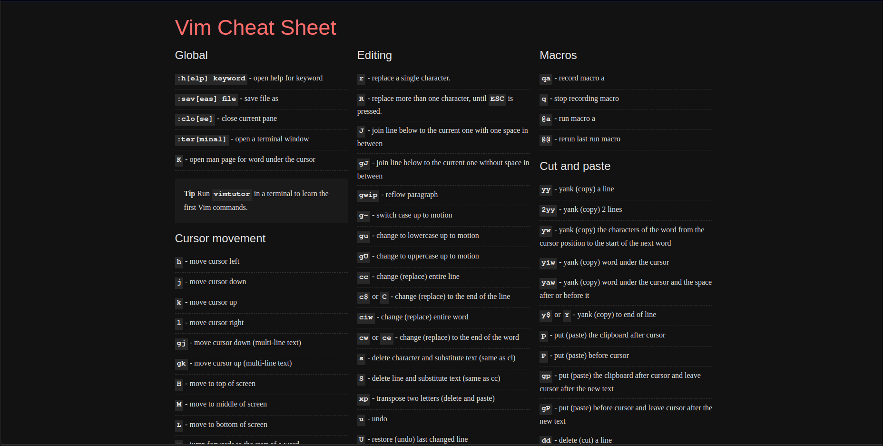Click 'restore (undo) last changed line'
Screen dimensions: 883x446
coord(420,439)
